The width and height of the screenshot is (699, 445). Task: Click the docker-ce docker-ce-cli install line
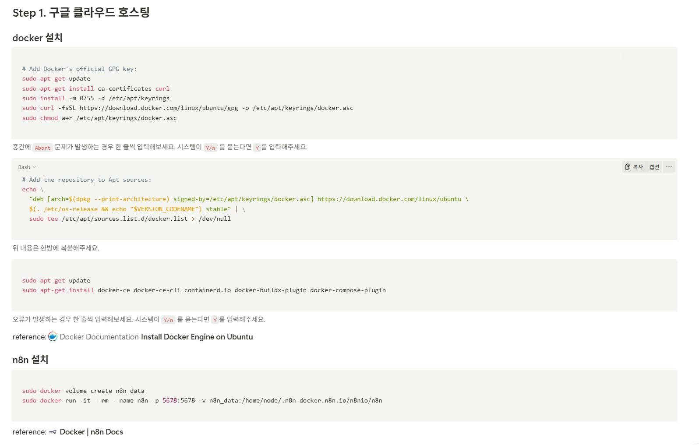pyautogui.click(x=204, y=290)
